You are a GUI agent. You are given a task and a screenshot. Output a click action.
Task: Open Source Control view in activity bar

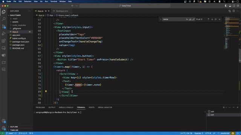click(x=3, y=26)
